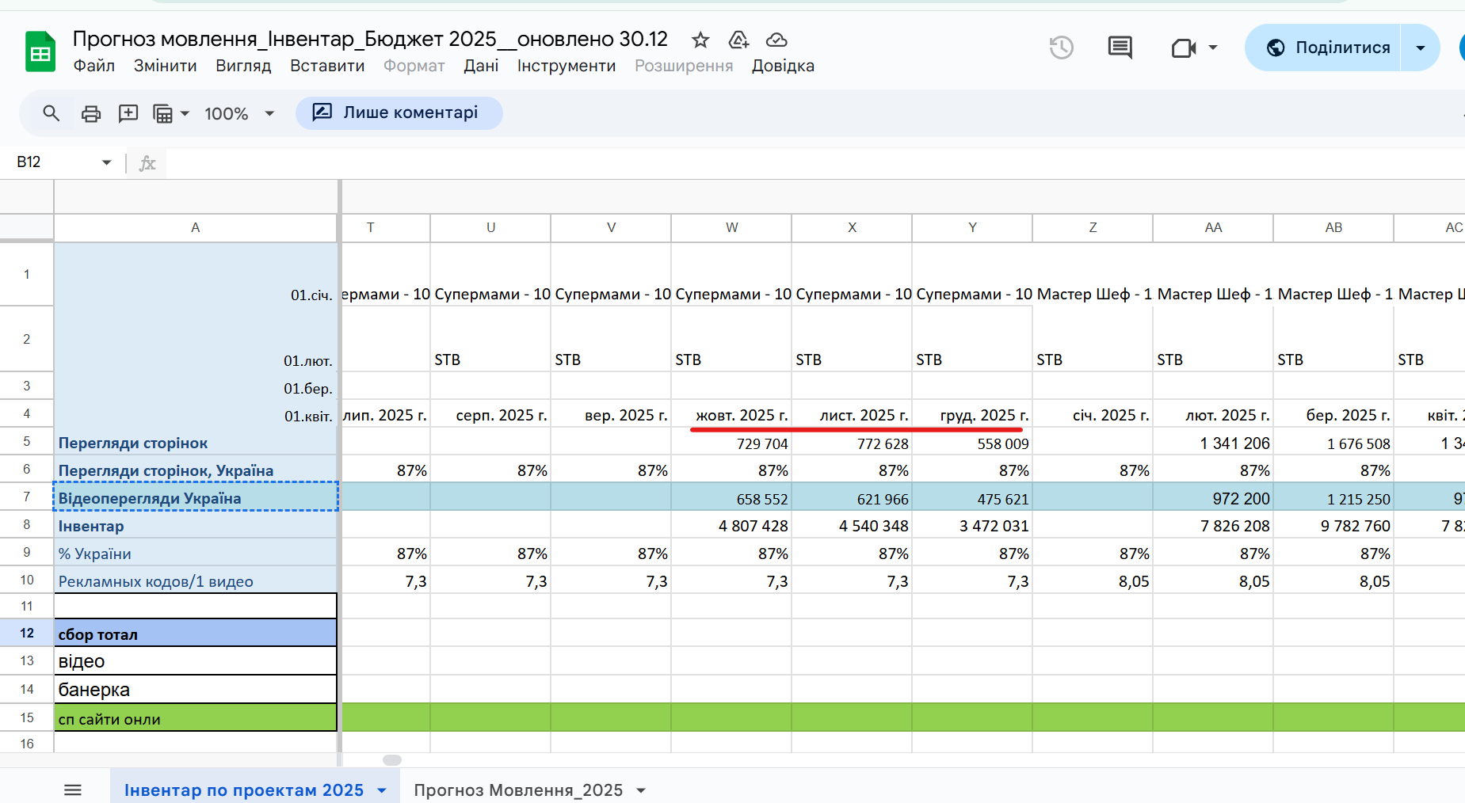Expand the 100% zoom dropdown
Image resolution: width=1465 pixels, height=803 pixels.
pyautogui.click(x=239, y=113)
